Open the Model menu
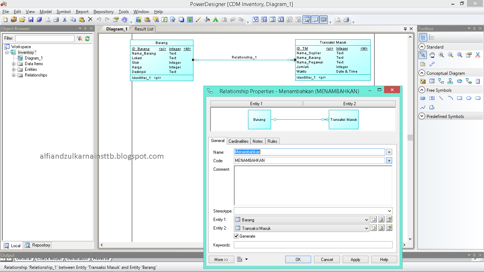 tap(45, 11)
